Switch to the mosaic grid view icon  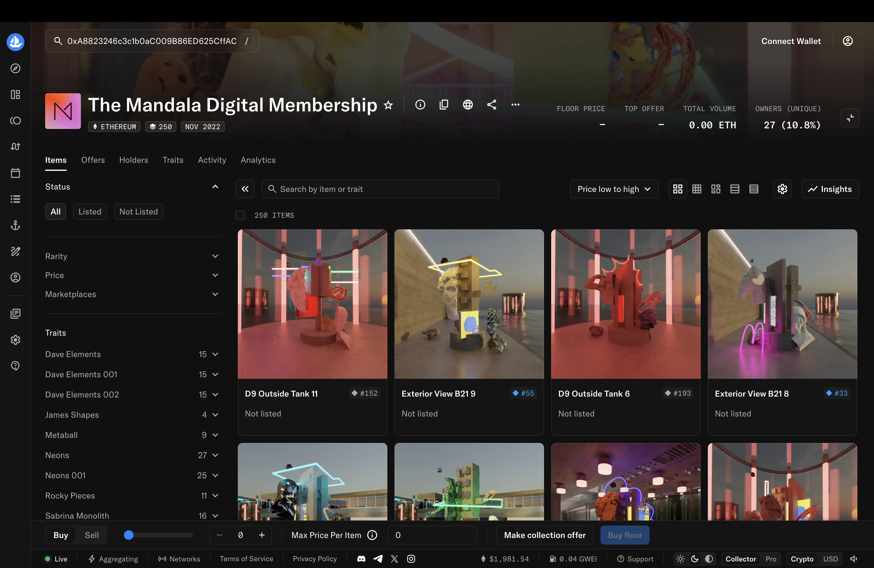click(x=716, y=189)
